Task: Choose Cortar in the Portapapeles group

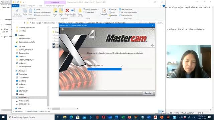Action: 37,9
